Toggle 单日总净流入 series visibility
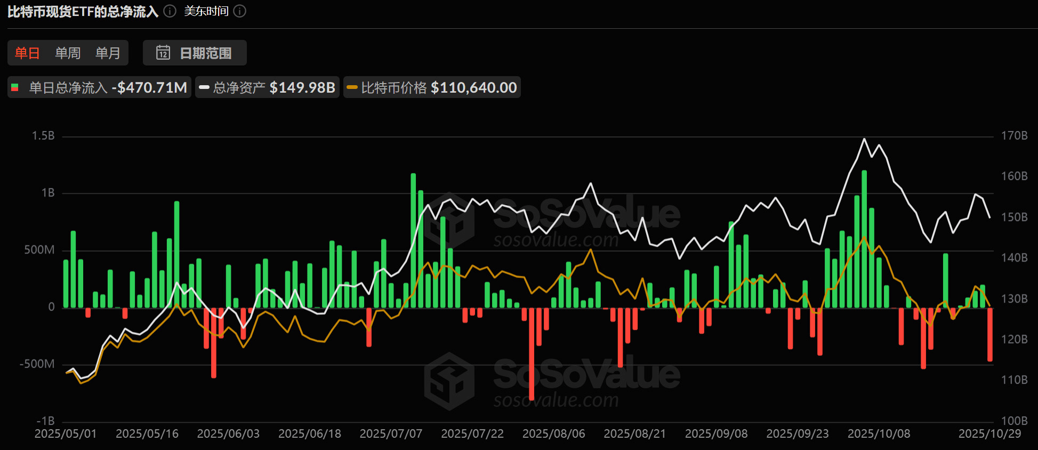Screen dimensions: 1038x450 (108, 87)
